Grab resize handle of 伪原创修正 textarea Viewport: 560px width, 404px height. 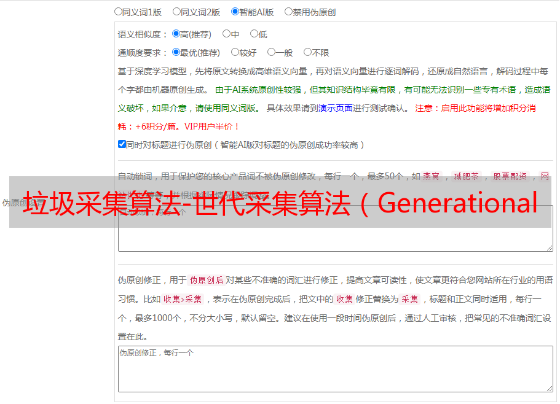tap(550, 389)
